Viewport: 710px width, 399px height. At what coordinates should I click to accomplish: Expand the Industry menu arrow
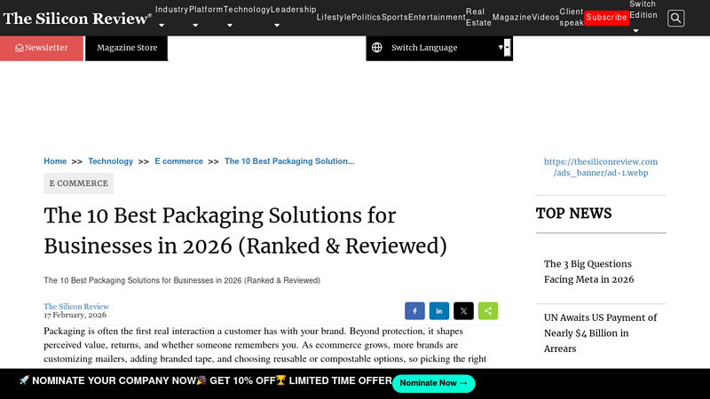pyautogui.click(x=162, y=26)
